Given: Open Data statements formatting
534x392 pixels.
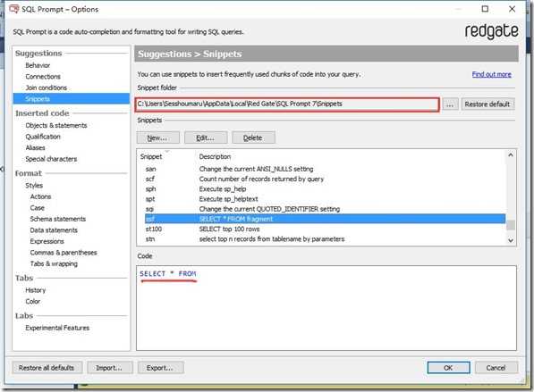Looking at the screenshot, I should point(54,230).
